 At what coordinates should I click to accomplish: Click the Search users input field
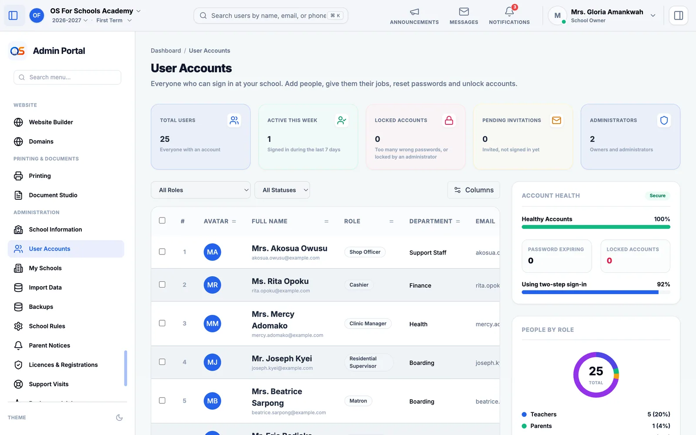[x=271, y=16]
